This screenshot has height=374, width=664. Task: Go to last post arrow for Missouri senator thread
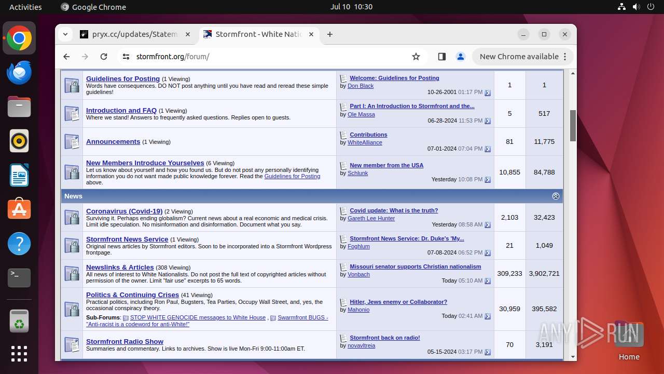coord(488,281)
